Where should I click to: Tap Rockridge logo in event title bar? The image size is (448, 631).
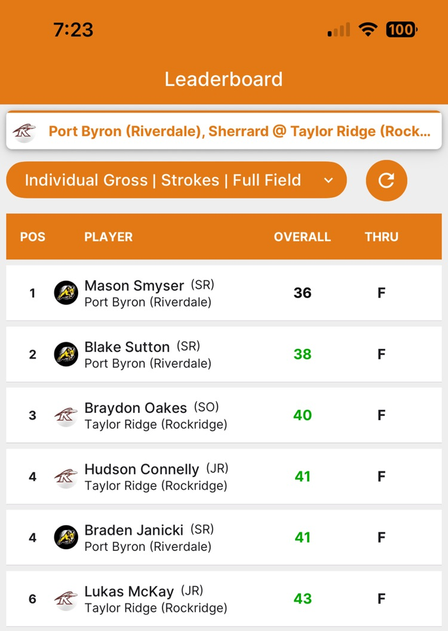(24, 132)
